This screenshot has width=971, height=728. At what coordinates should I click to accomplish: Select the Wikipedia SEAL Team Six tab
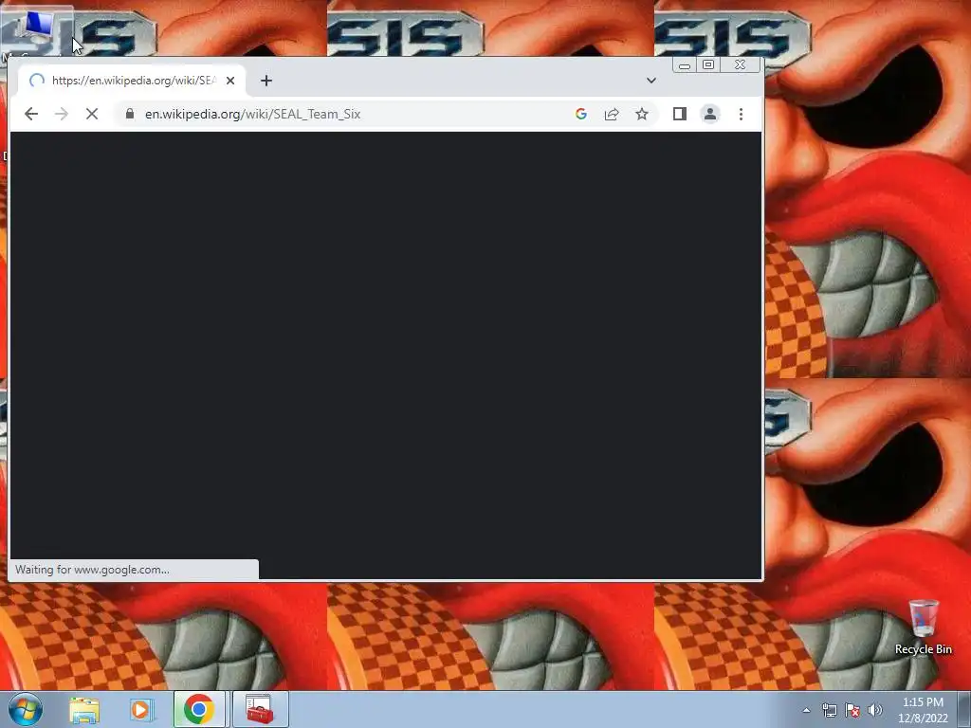click(x=131, y=81)
